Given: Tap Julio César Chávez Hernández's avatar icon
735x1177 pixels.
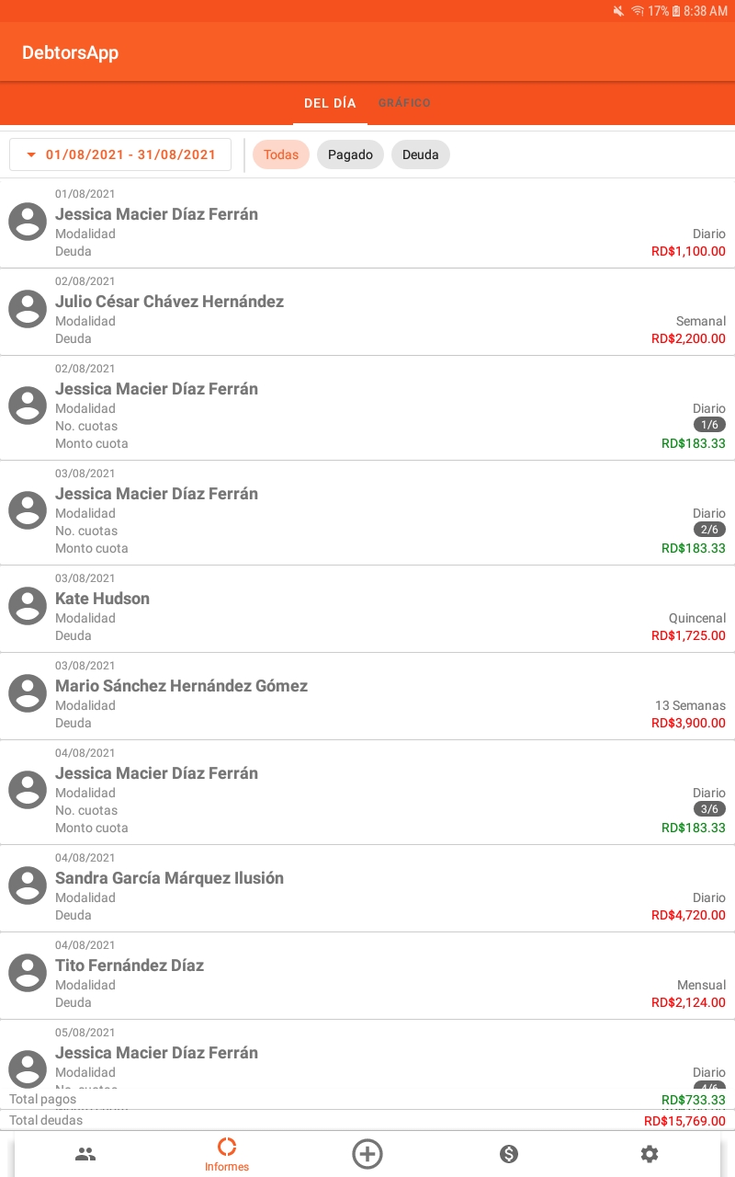Looking at the screenshot, I should click(28, 309).
